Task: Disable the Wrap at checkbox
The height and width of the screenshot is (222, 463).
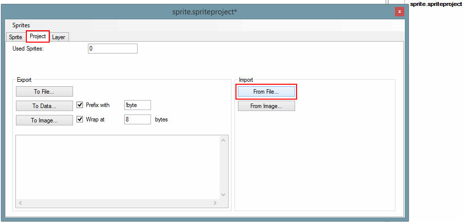Action: pyautogui.click(x=80, y=119)
